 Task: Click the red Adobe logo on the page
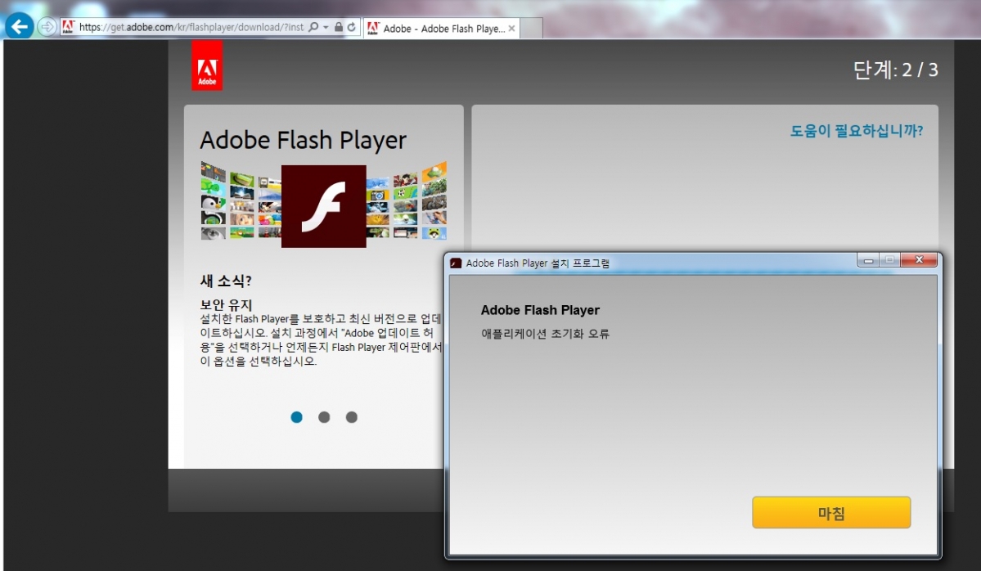tap(207, 65)
